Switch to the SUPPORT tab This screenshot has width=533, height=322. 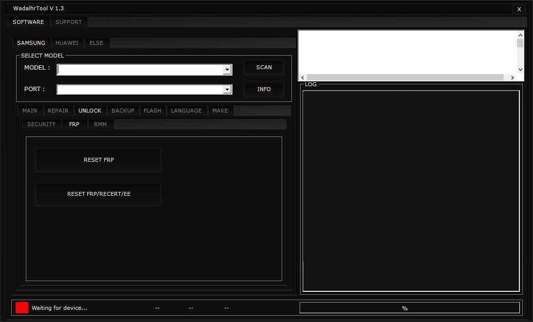69,22
